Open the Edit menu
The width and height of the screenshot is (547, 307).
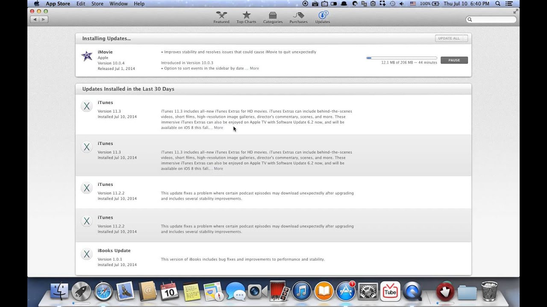(81, 3)
